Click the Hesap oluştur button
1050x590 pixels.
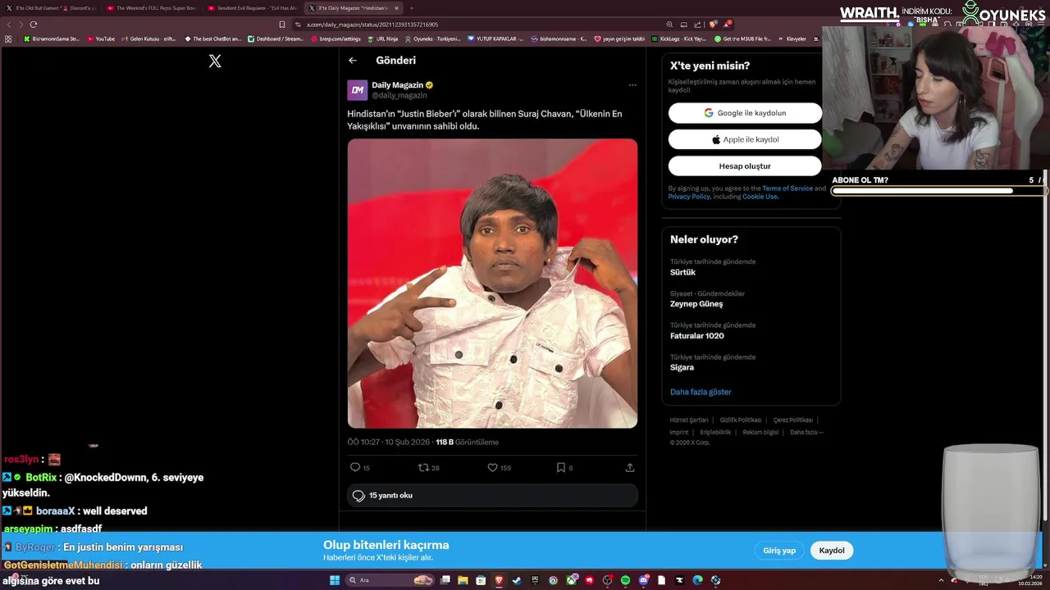pyautogui.click(x=745, y=166)
